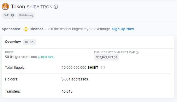177x102 pixels.
Task: Click the +1088.06% price change
Action: pyautogui.click(x=46, y=57)
